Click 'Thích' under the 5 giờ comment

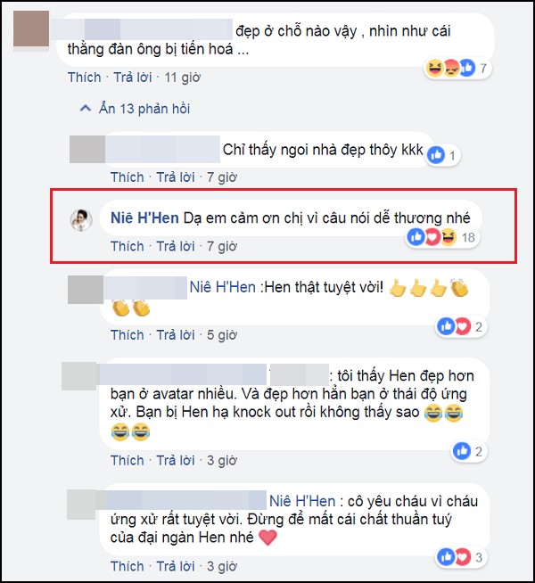tap(128, 335)
